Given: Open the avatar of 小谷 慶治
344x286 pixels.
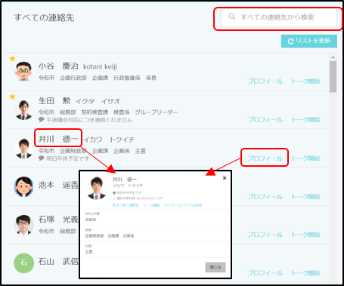Looking at the screenshot, I should [x=23, y=71].
